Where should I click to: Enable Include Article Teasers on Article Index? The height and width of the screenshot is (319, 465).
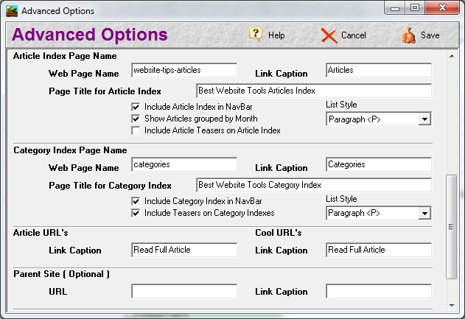(x=136, y=130)
